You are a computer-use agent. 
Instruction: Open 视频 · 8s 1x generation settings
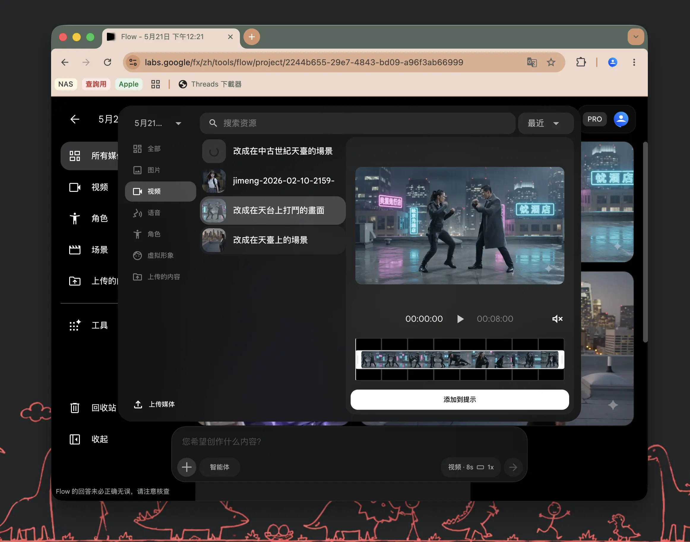click(x=471, y=467)
